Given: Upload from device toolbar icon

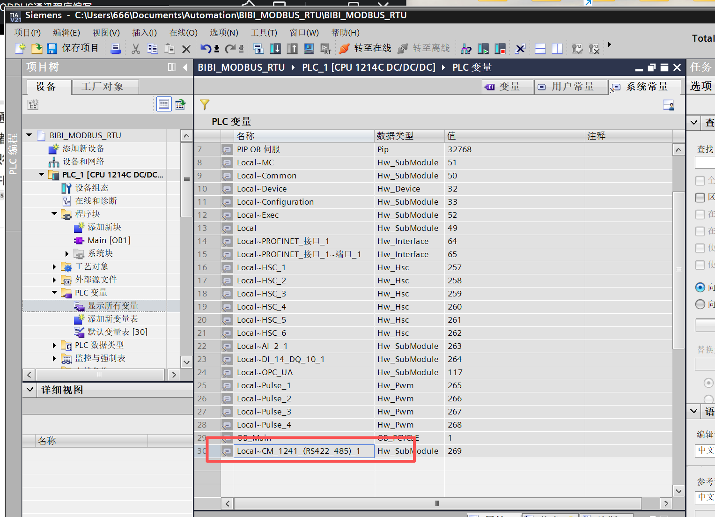Looking at the screenshot, I should point(292,49).
